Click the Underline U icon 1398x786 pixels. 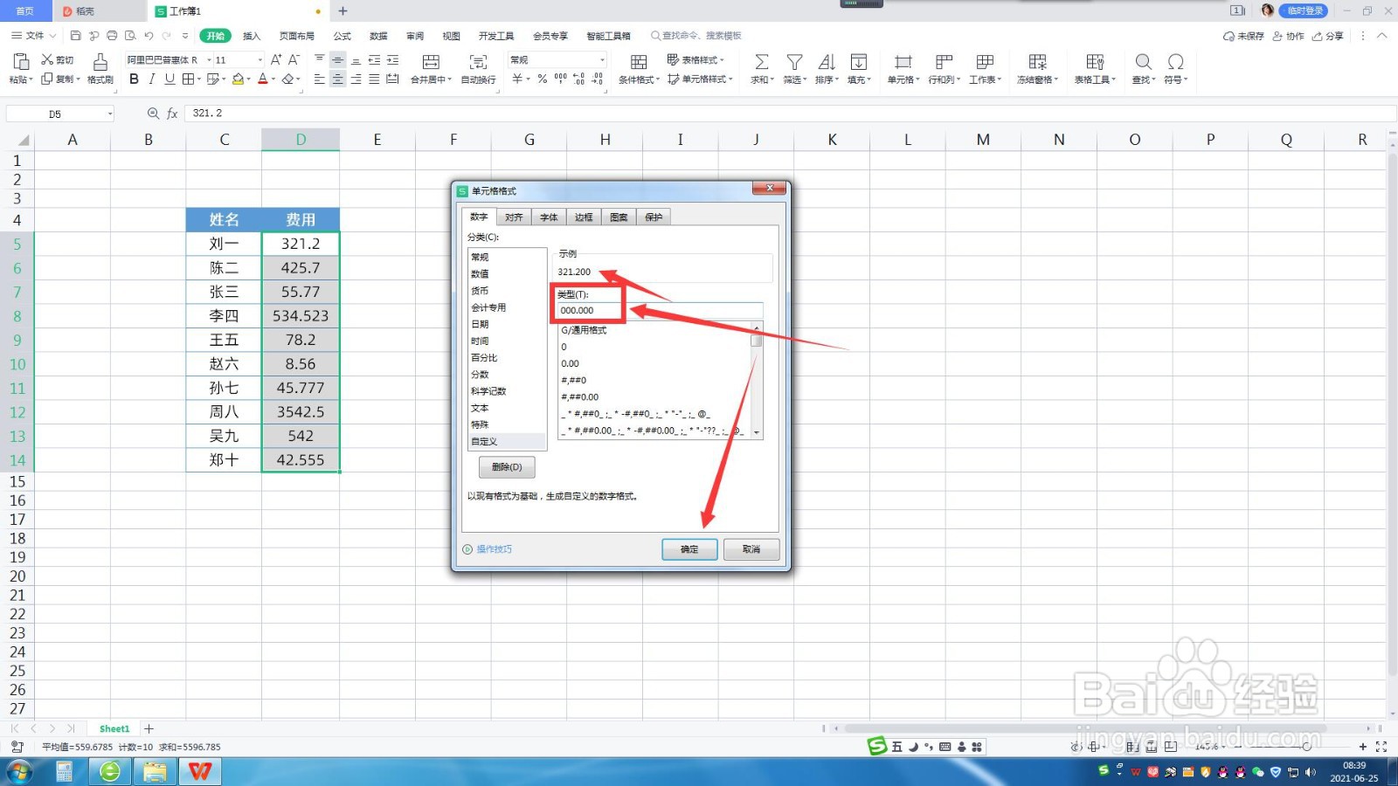(170, 79)
